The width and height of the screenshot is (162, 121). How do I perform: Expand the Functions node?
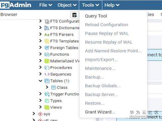(x=40, y=54)
